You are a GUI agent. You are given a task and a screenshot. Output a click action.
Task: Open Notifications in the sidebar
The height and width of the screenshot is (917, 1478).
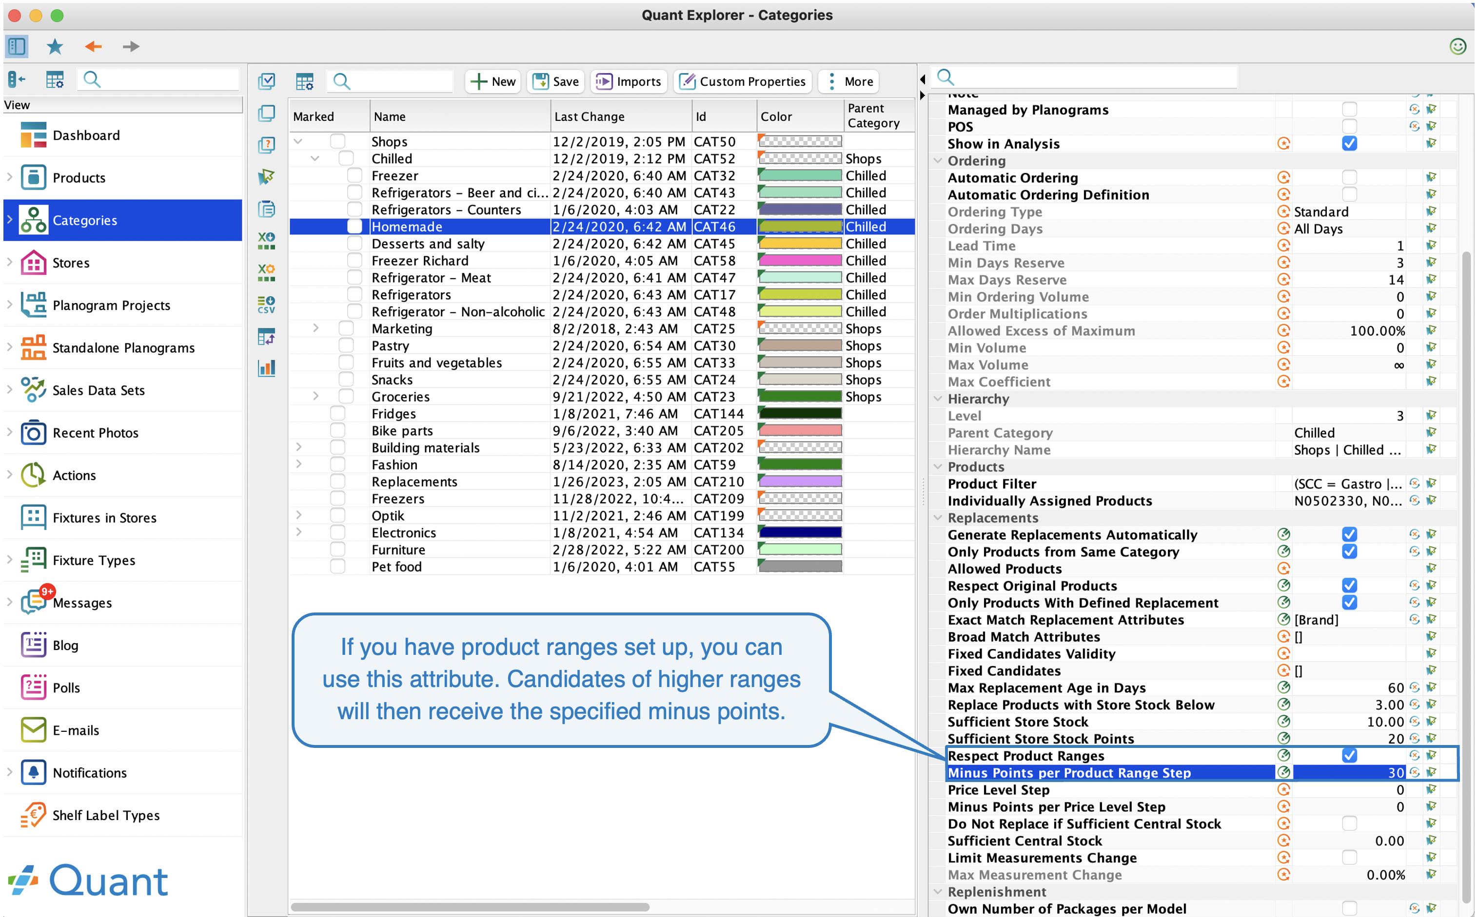click(122, 772)
